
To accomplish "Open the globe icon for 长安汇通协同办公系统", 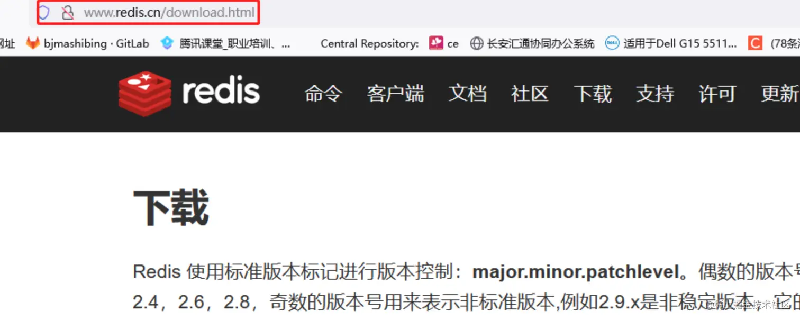I will point(477,43).
